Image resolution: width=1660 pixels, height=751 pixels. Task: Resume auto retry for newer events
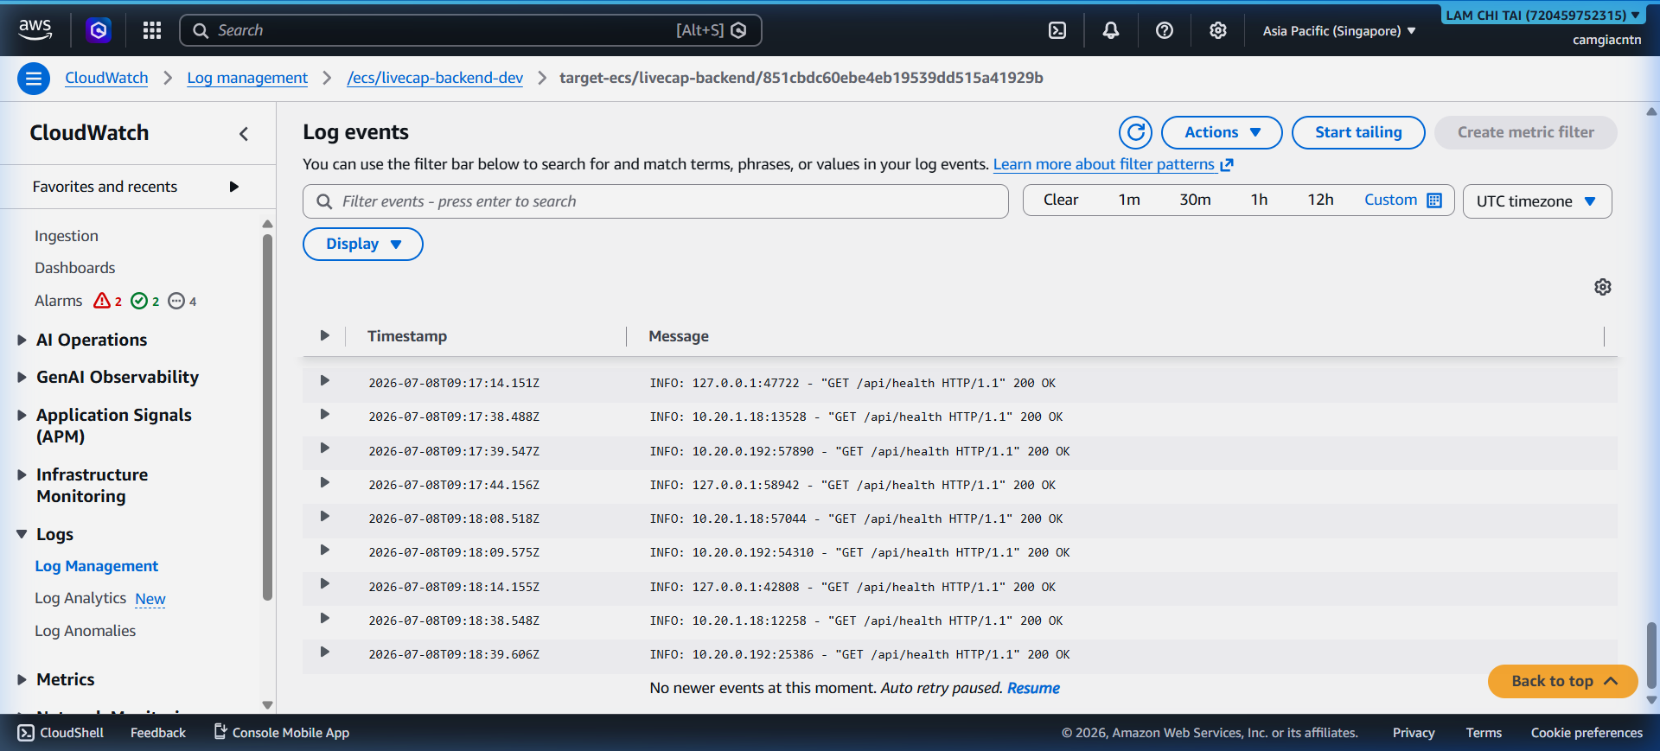[x=1033, y=688]
